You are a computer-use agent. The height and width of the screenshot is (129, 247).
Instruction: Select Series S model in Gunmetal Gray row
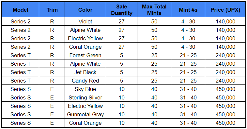21,115
